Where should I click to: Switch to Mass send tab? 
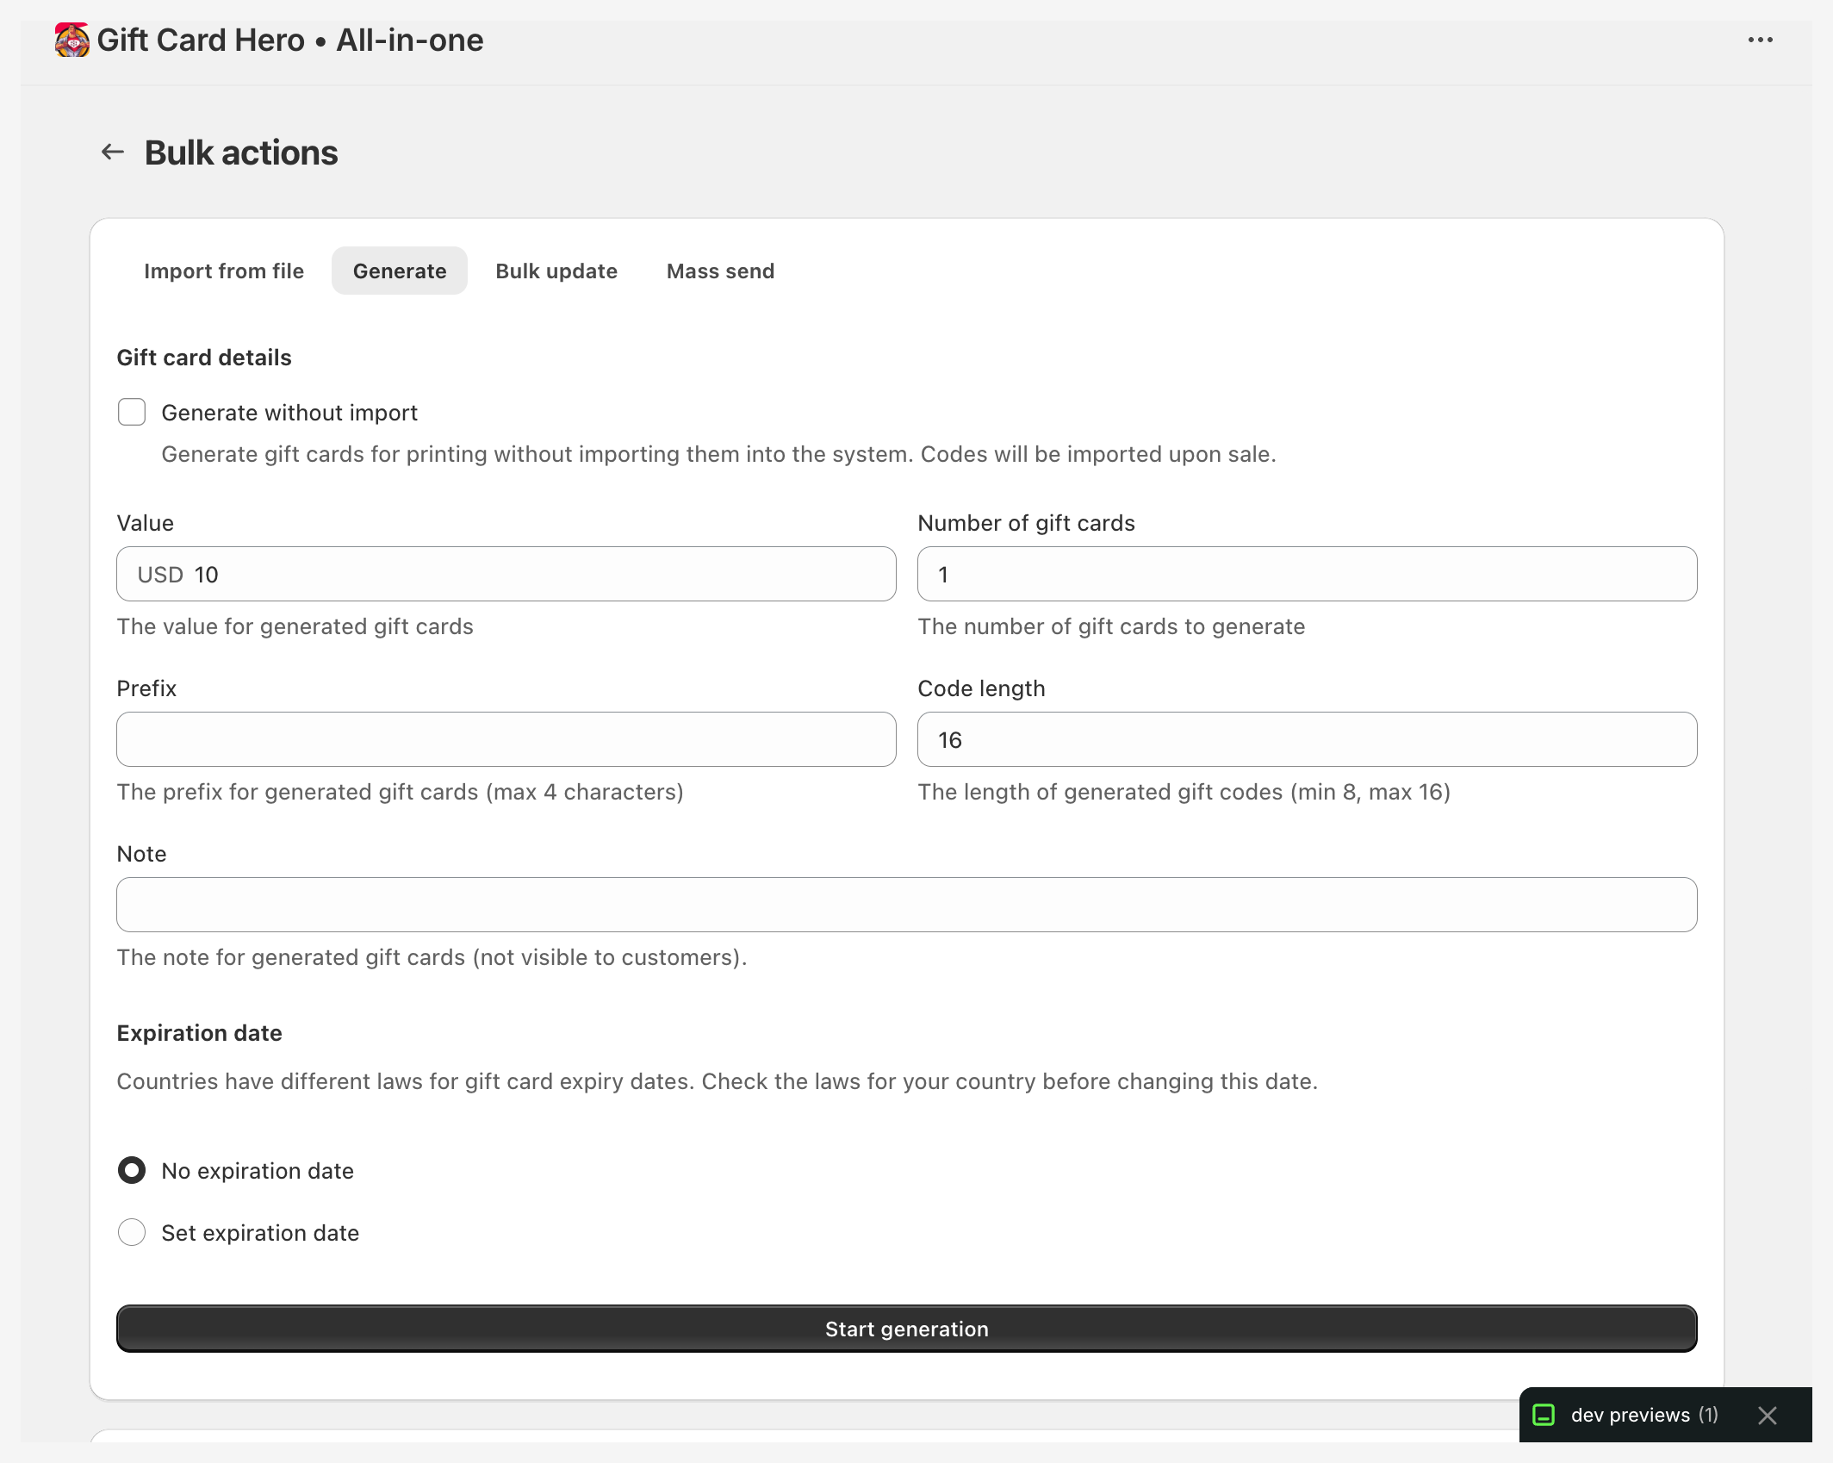[x=720, y=271]
